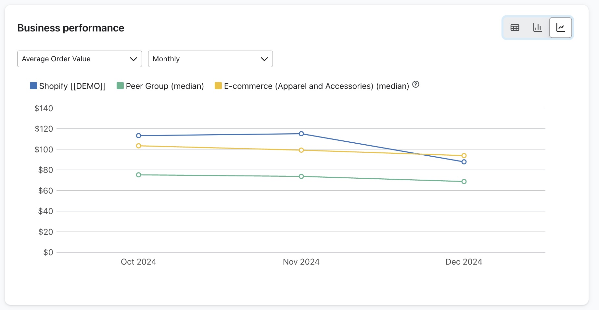The image size is (599, 310).
Task: Click the chevron in the Monthly dropdown
Action: pos(264,59)
